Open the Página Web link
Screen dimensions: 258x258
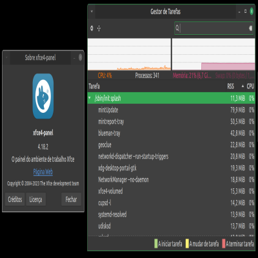click(x=43, y=172)
